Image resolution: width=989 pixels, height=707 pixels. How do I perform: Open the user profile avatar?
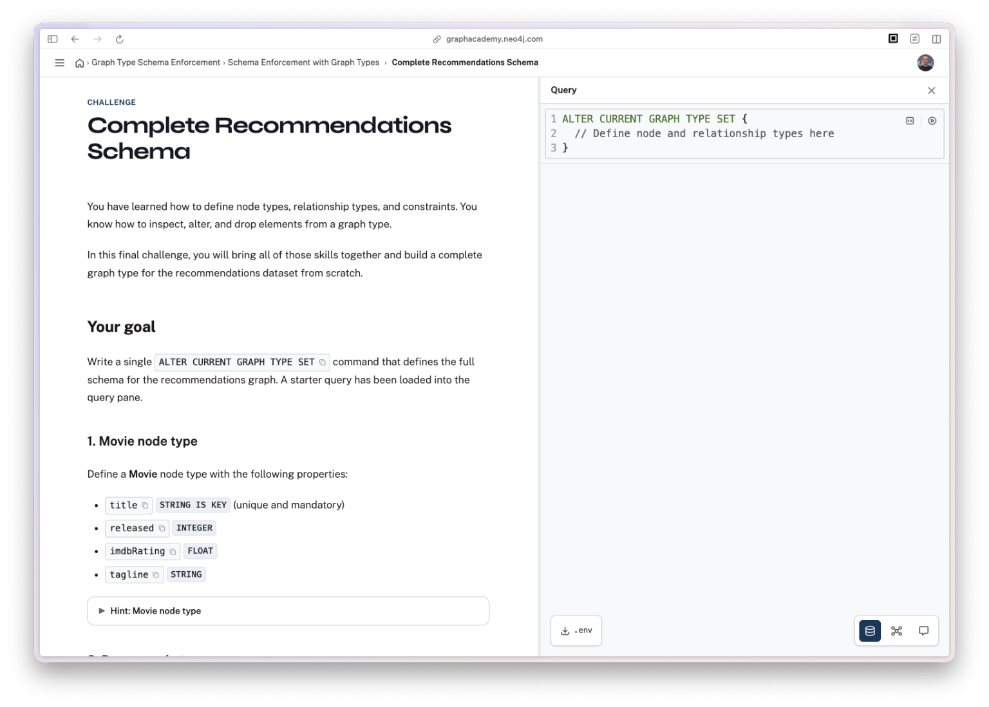coord(925,62)
